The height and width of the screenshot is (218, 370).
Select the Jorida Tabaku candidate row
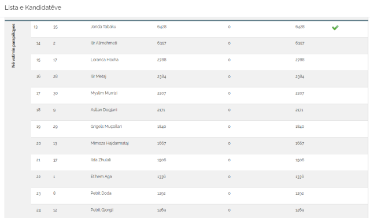coord(199,29)
